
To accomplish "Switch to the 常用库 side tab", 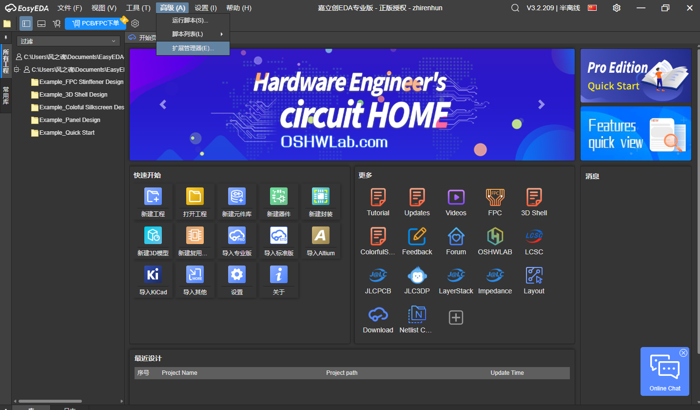I will tap(6, 96).
